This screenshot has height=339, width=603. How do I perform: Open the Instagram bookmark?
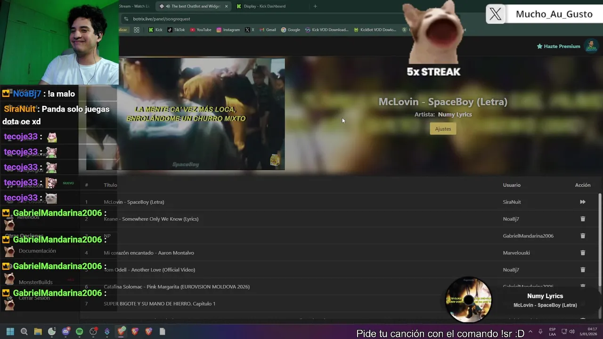click(x=228, y=30)
